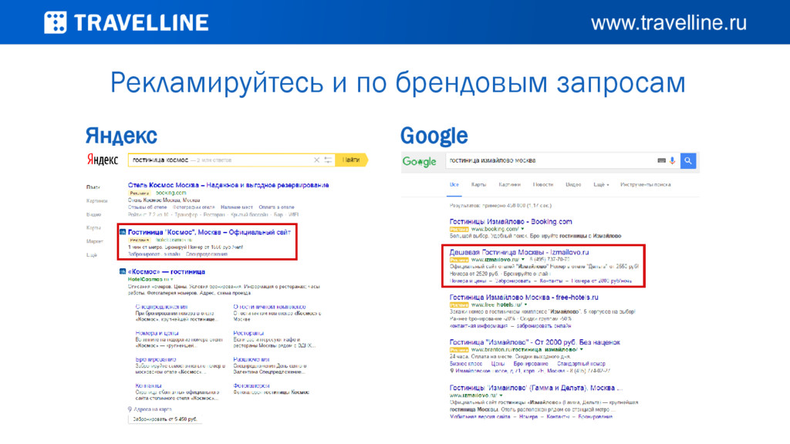
Task: Click the Google logo in the search header
Action: [x=419, y=162]
